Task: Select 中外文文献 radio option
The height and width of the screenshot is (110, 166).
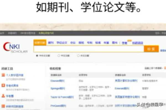Action: point(37,56)
